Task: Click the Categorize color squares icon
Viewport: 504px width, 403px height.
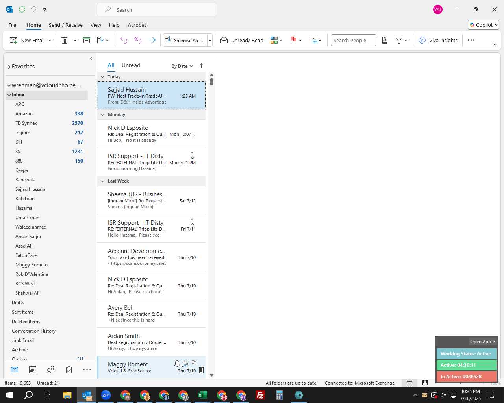Action: (x=274, y=40)
